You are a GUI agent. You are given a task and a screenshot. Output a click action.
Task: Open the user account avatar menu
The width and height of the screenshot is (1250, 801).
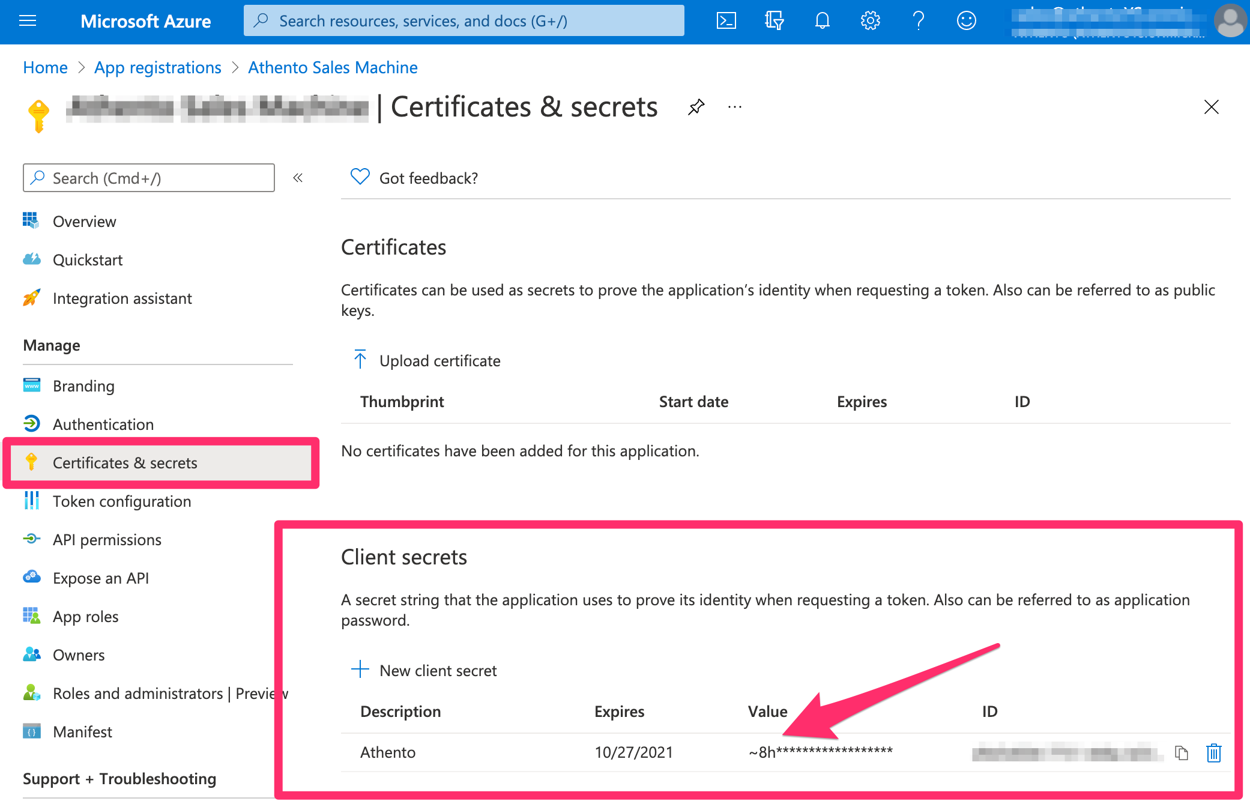click(1229, 21)
